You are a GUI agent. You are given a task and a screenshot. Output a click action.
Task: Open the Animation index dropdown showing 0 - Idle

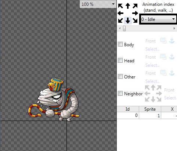[x=158, y=19]
